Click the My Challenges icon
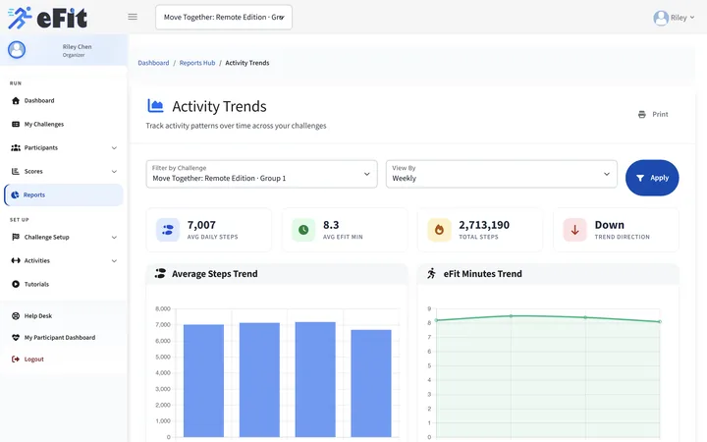Image resolution: width=707 pixels, height=442 pixels. click(x=16, y=124)
